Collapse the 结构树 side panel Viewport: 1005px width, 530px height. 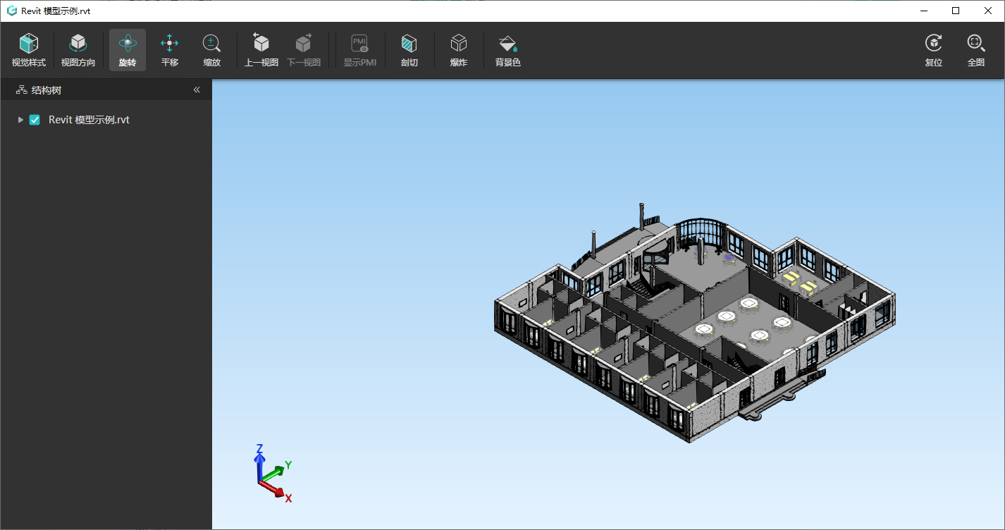pos(197,90)
